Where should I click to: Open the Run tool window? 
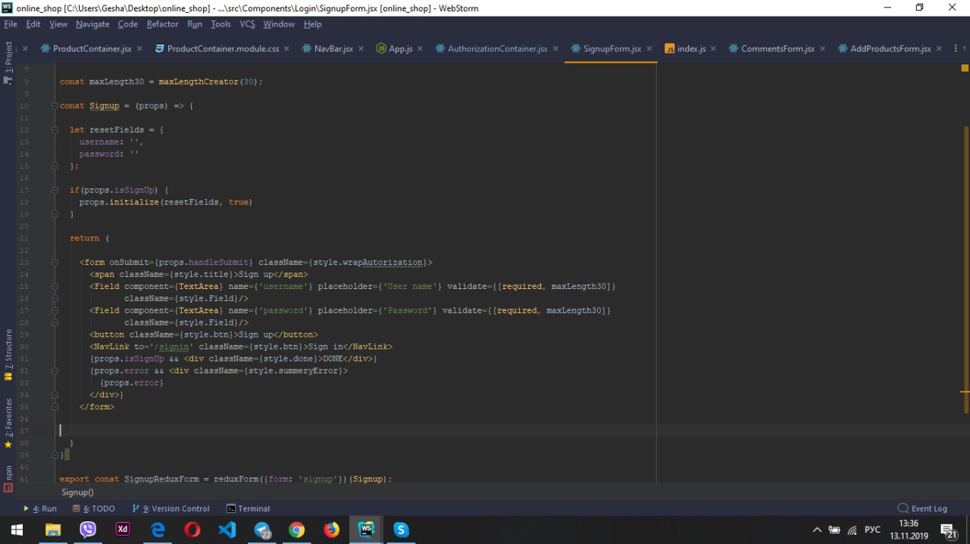click(x=41, y=508)
